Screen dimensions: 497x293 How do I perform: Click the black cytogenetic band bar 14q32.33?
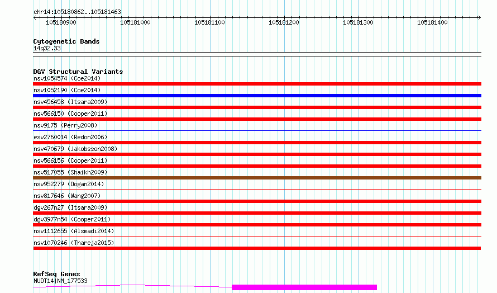(x=257, y=54)
